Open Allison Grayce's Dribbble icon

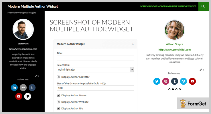pos(166,81)
